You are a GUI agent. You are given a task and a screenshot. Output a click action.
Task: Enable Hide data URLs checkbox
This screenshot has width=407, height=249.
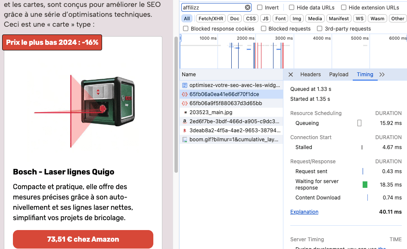coord(292,7)
